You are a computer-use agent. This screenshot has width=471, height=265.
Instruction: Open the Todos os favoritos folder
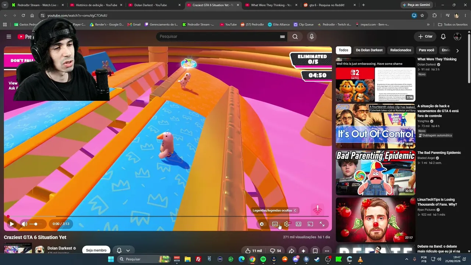(x=453, y=25)
